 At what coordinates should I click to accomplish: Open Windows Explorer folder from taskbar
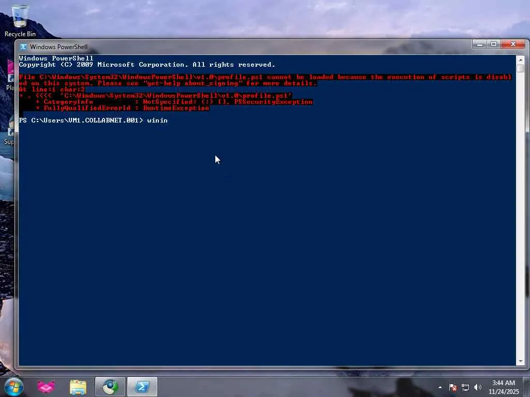click(x=78, y=387)
